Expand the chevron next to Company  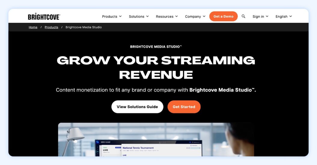click(x=204, y=16)
